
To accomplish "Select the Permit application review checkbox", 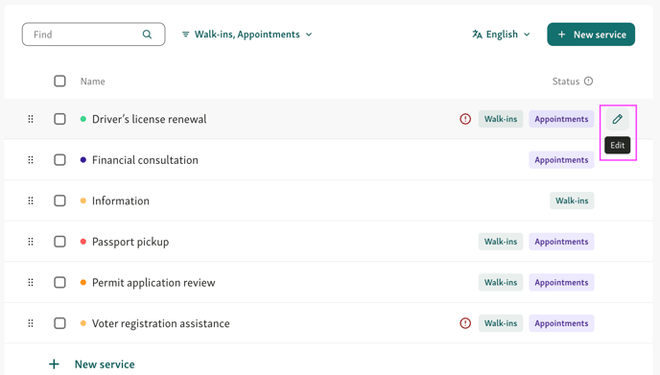I will (59, 282).
